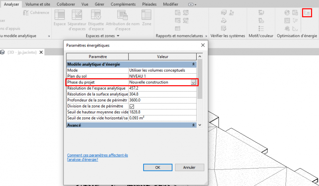Click the parameter list scroll-down arrow
This screenshot has height=186, width=319.
[200, 125]
